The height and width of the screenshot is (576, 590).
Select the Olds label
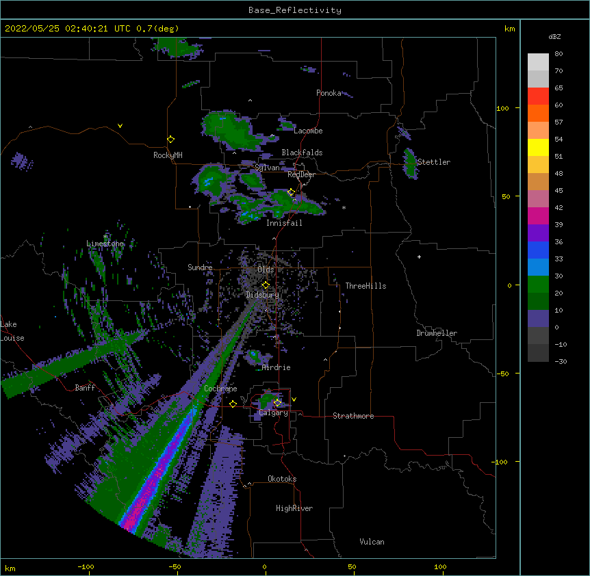point(266,270)
